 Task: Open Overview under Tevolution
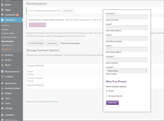point(5,25)
